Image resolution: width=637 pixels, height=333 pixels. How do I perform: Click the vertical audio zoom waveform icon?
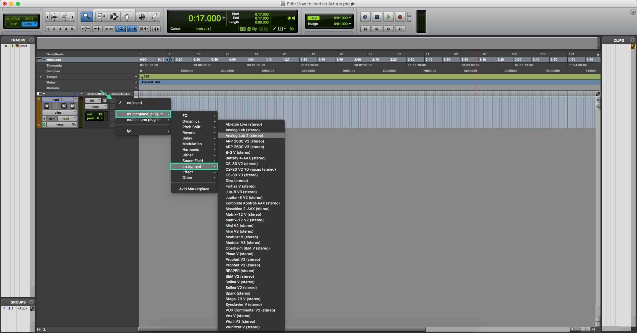coord(55,17)
